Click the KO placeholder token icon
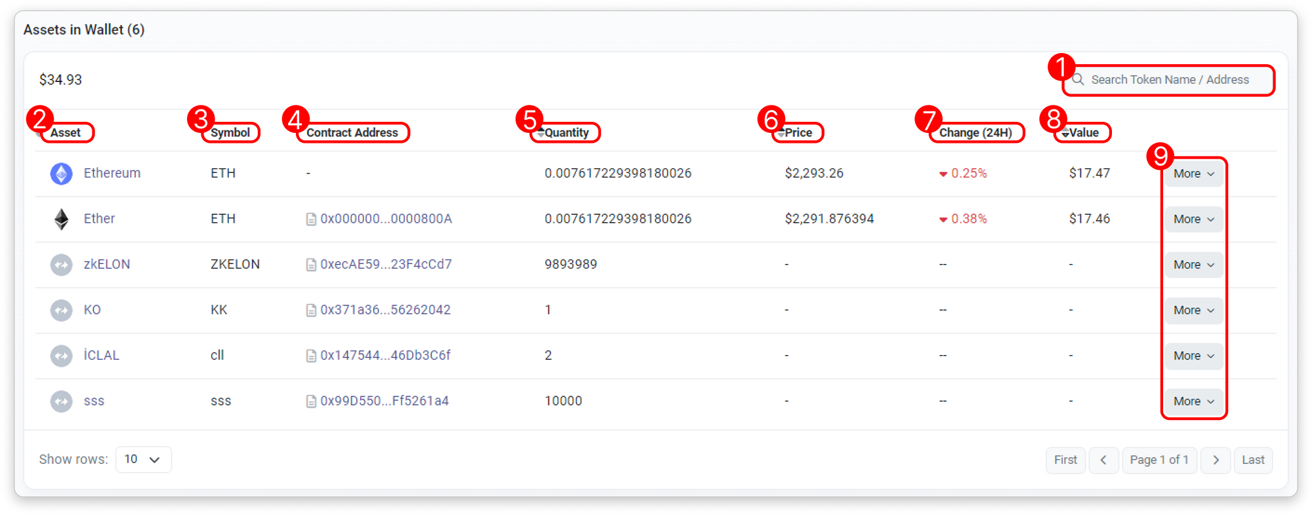 tap(61, 310)
